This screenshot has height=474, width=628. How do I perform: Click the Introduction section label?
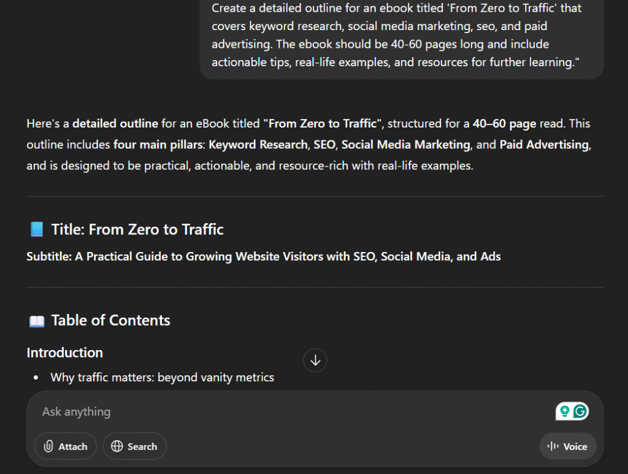pyautogui.click(x=64, y=353)
